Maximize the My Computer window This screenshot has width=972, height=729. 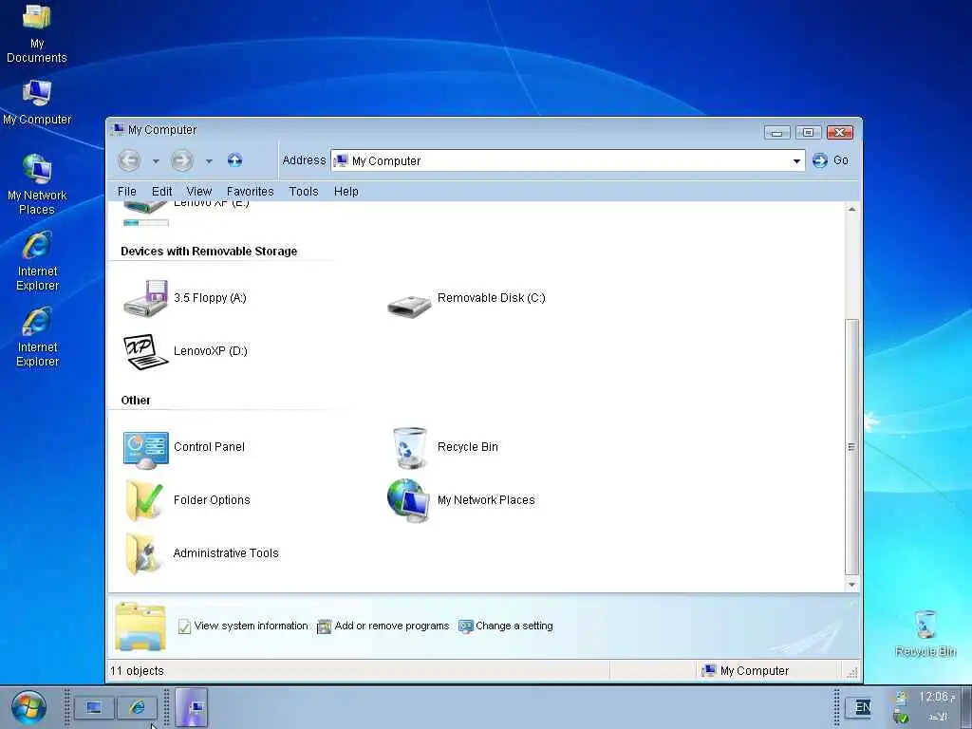click(x=808, y=132)
